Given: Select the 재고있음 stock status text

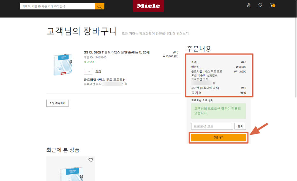Looking at the screenshot, I should tap(89, 62).
